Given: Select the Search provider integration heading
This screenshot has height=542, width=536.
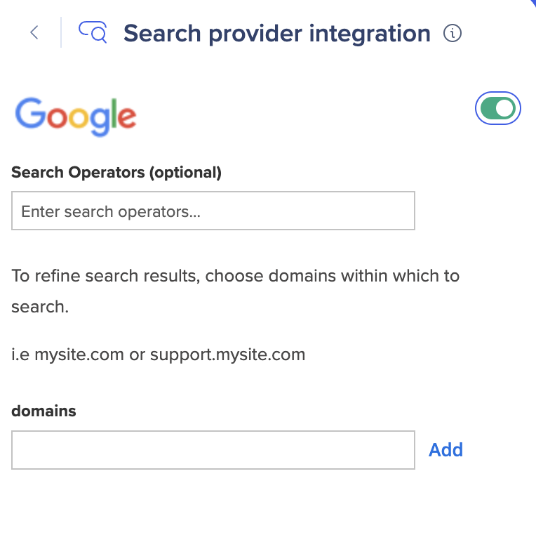Looking at the screenshot, I should 277,34.
